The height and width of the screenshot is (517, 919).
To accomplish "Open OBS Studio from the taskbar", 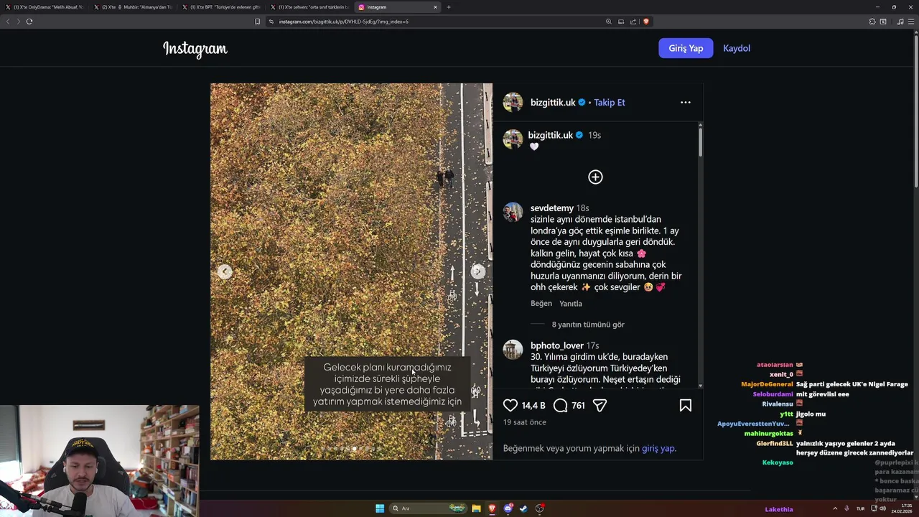I will pos(540,508).
